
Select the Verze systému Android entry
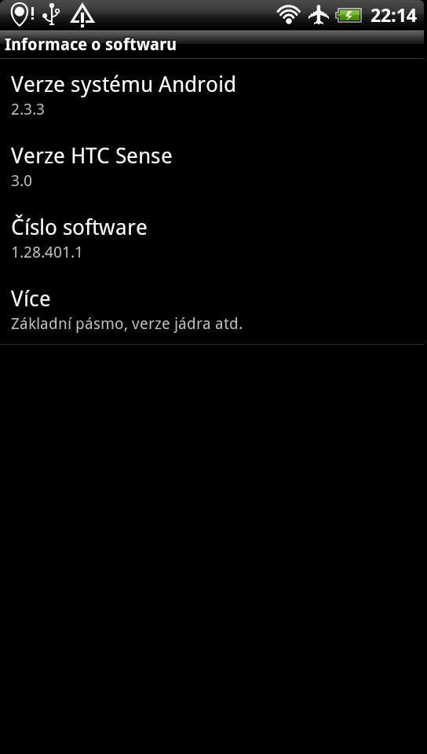(x=213, y=95)
